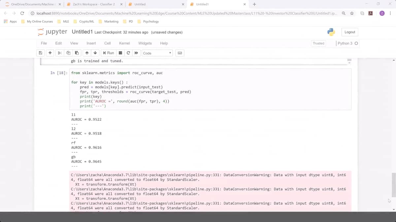Switch to the Untitled browser tab

156,4
